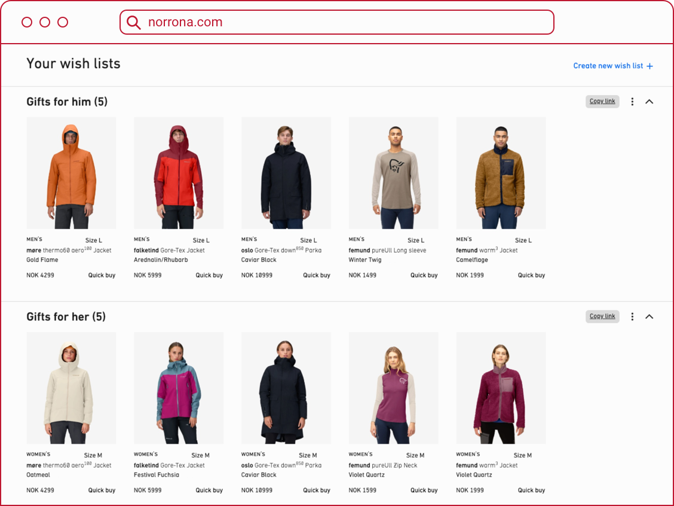The width and height of the screenshot is (674, 506).
Task: Click the Festival Fuchsia color label
Action: (157, 475)
